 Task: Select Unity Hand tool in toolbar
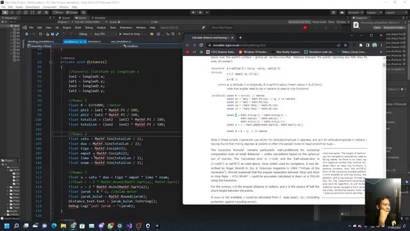[x=5, y=12]
